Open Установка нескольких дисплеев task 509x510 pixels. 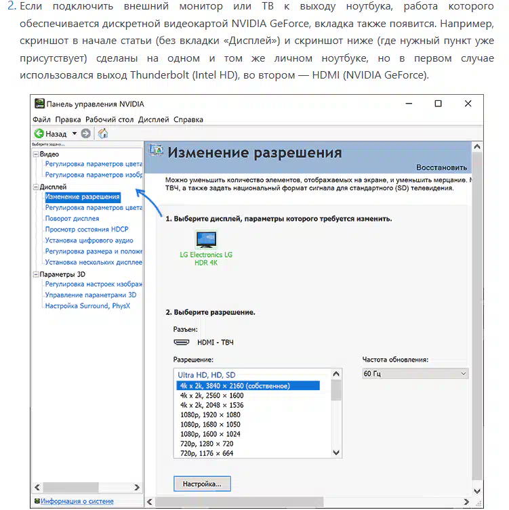point(94,262)
